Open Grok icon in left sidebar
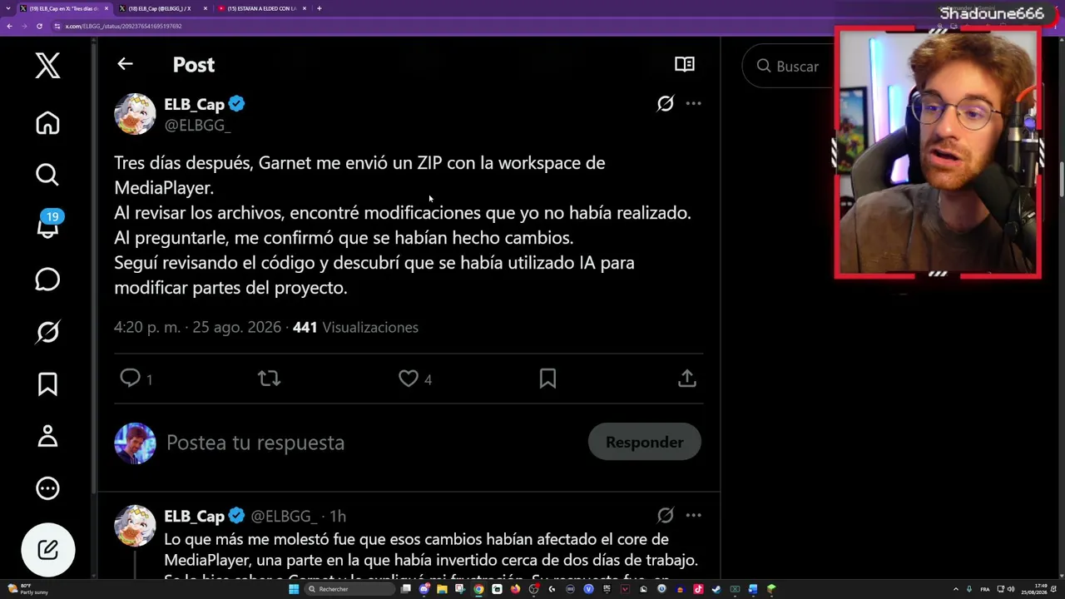Image resolution: width=1065 pixels, height=599 pixels. (x=47, y=332)
